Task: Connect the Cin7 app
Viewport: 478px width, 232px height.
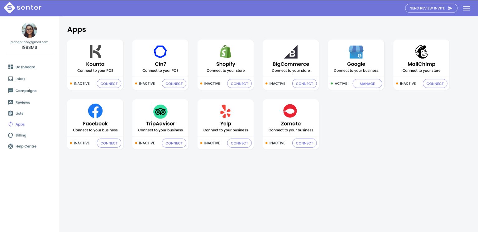Action: (174, 83)
